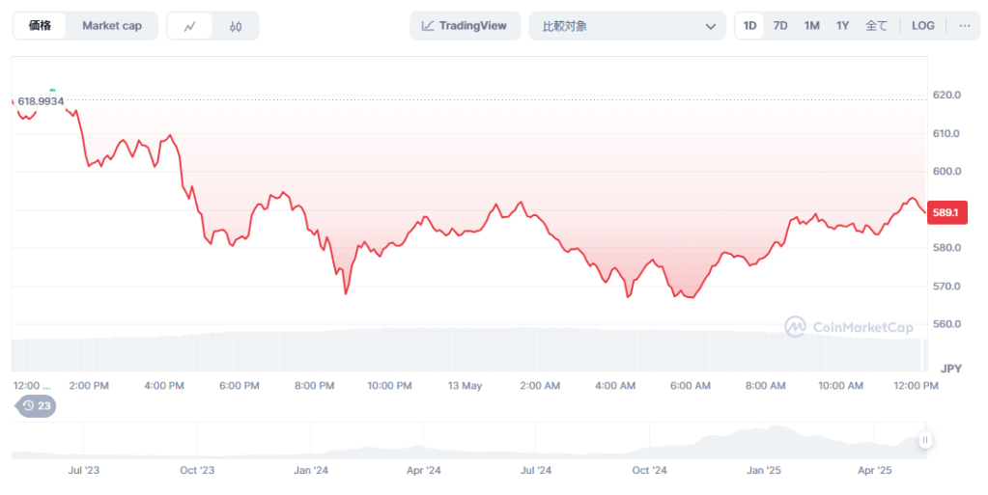Select the 価格 tab
Screen dimensions: 988x495
(41, 26)
